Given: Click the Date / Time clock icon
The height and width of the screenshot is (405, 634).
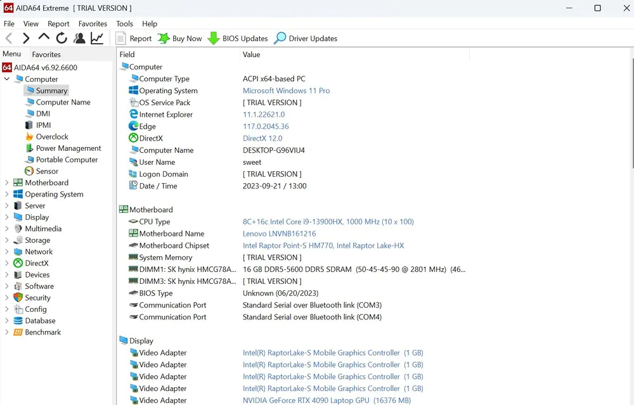Looking at the screenshot, I should point(133,186).
